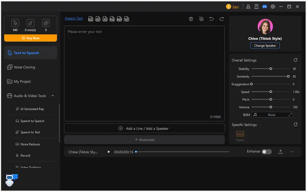Open the user account profile icon
Viewport: 307px width, 192px height.
248,7
